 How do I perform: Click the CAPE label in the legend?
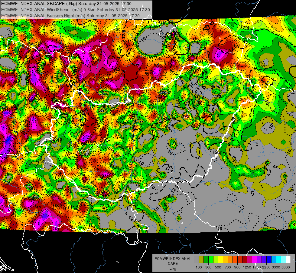click(x=173, y=264)
